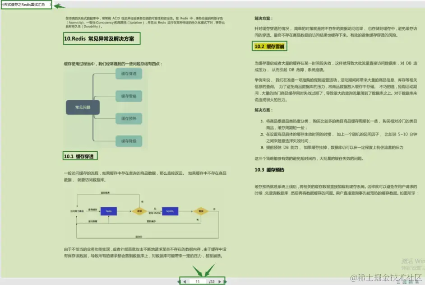
Task: Click the MySQL node in the flowchart diagram
Action: 171,211
